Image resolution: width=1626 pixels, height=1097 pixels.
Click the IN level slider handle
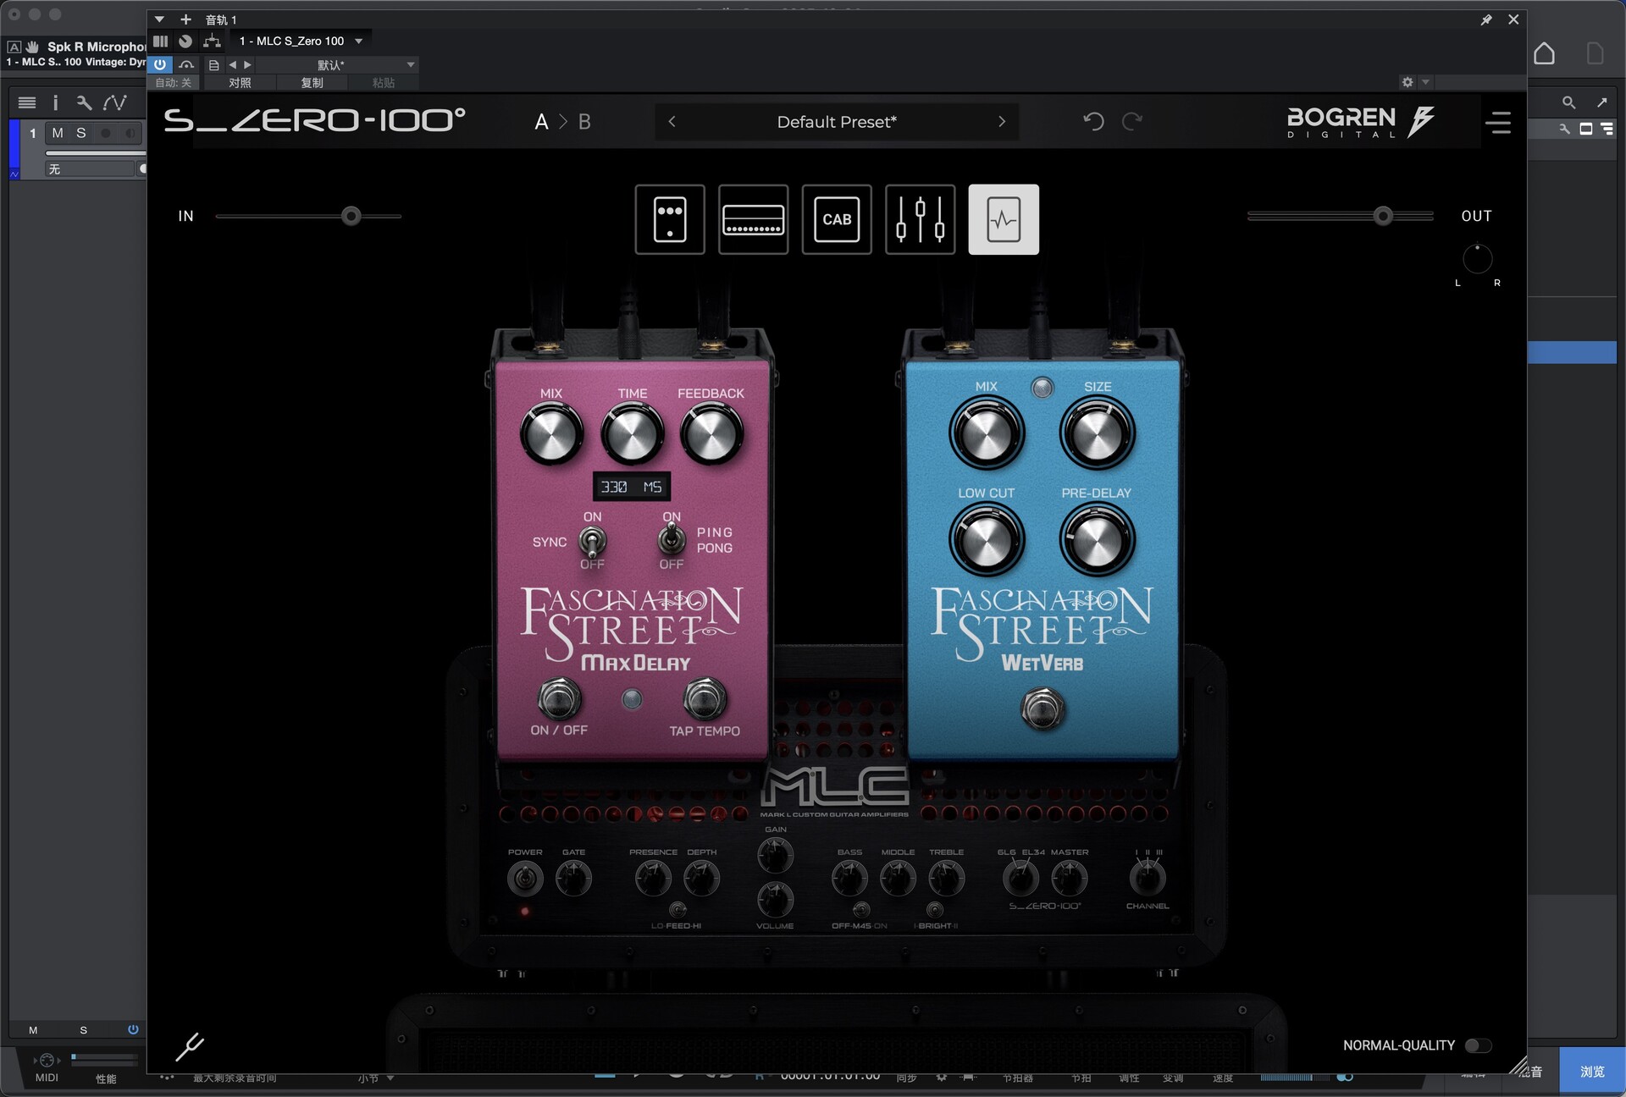point(351,216)
